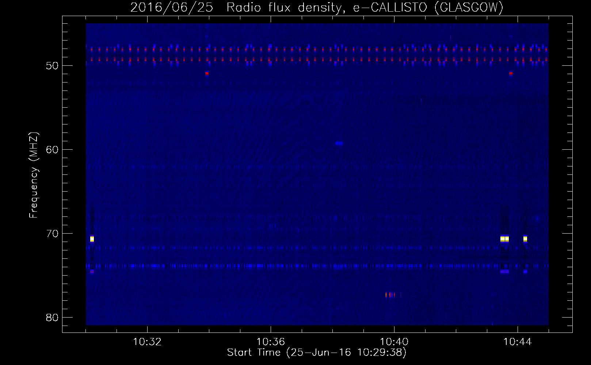
Task: Click the 10:40 time axis label
Action: point(394,342)
